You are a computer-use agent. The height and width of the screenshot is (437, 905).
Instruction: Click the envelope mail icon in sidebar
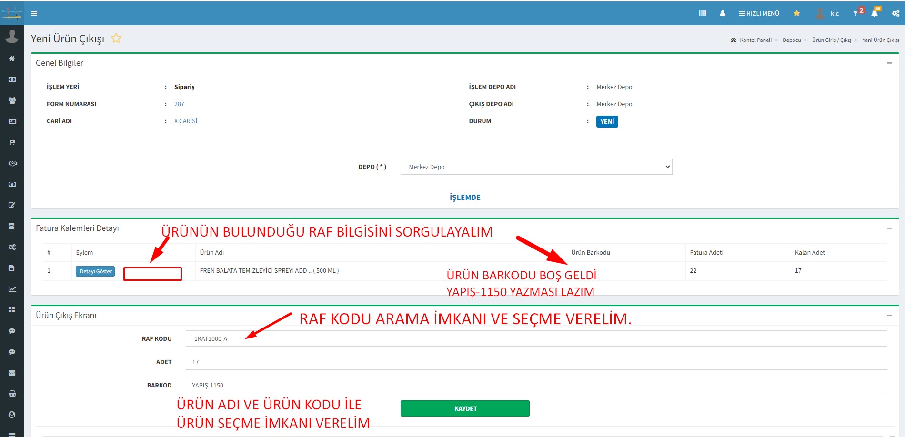12,373
